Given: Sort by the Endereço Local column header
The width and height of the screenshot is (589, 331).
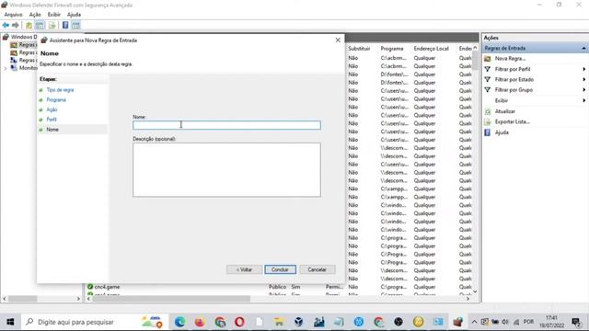Looking at the screenshot, I should pos(432,49).
